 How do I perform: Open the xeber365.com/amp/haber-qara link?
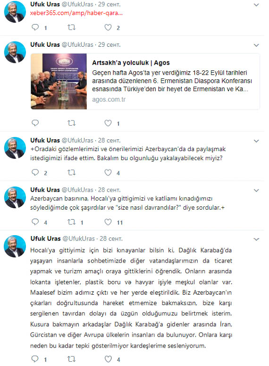click(76, 13)
